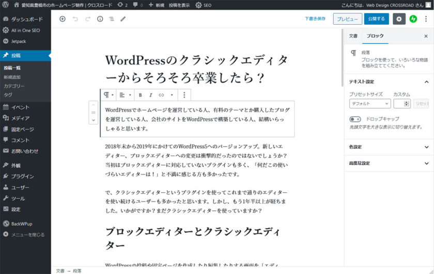434x274 pixels.
Task: Click 文書 in the bottom breadcrumb
Action: 60,271
